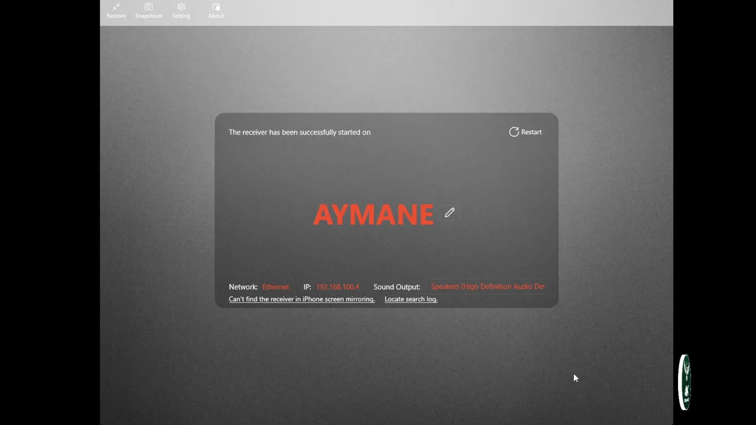Viewport: 756px width, 425px height.
Task: Open the Sound Output speakers dropdown
Action: pos(487,287)
